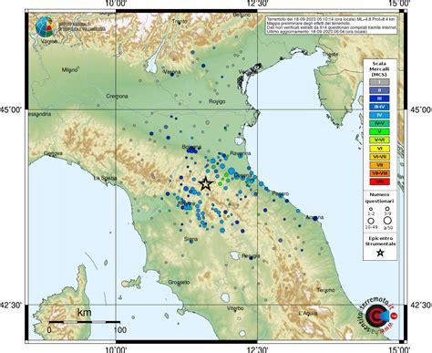Select the 1-2 questionnaires circle in legend
The image size is (432, 353).
[371, 209]
